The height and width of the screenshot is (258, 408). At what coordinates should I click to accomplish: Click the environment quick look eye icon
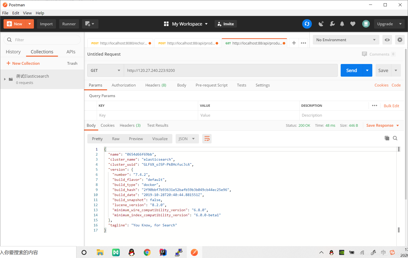[x=387, y=40]
